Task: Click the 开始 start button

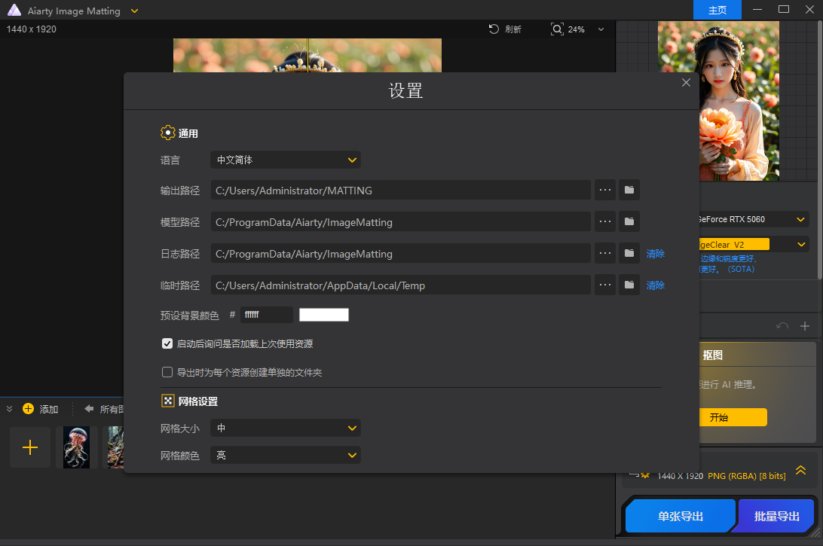Action: (733, 416)
